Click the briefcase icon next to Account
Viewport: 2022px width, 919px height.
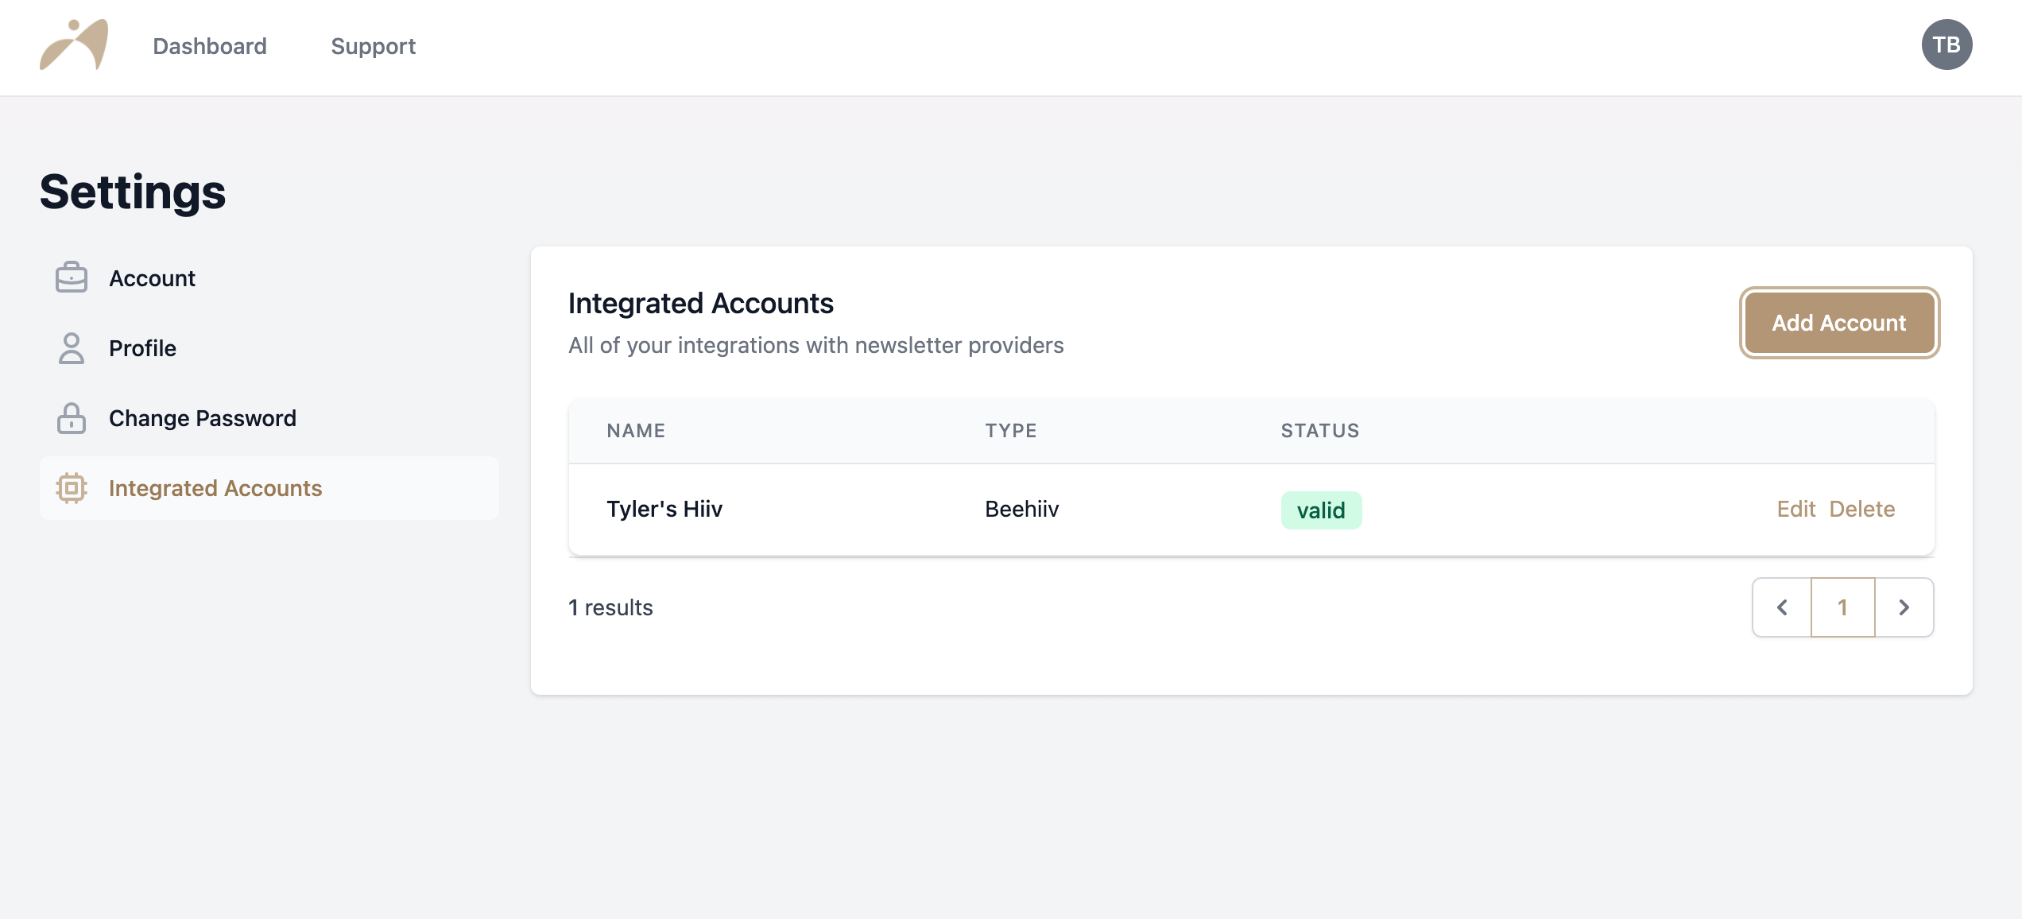point(72,277)
